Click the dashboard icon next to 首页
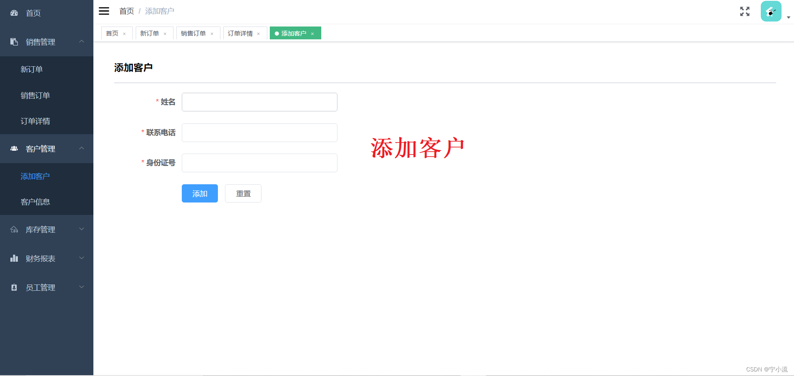Screen dimensions: 794x376 click(14, 13)
